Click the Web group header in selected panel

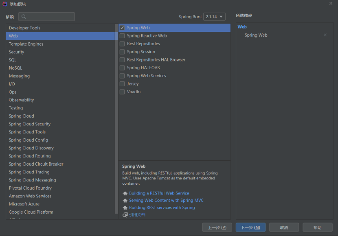[242, 27]
